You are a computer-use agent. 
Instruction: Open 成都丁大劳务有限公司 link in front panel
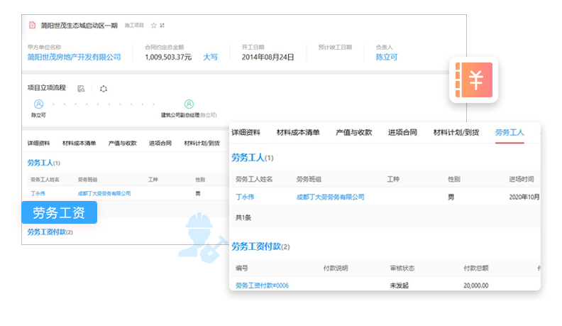(x=330, y=197)
